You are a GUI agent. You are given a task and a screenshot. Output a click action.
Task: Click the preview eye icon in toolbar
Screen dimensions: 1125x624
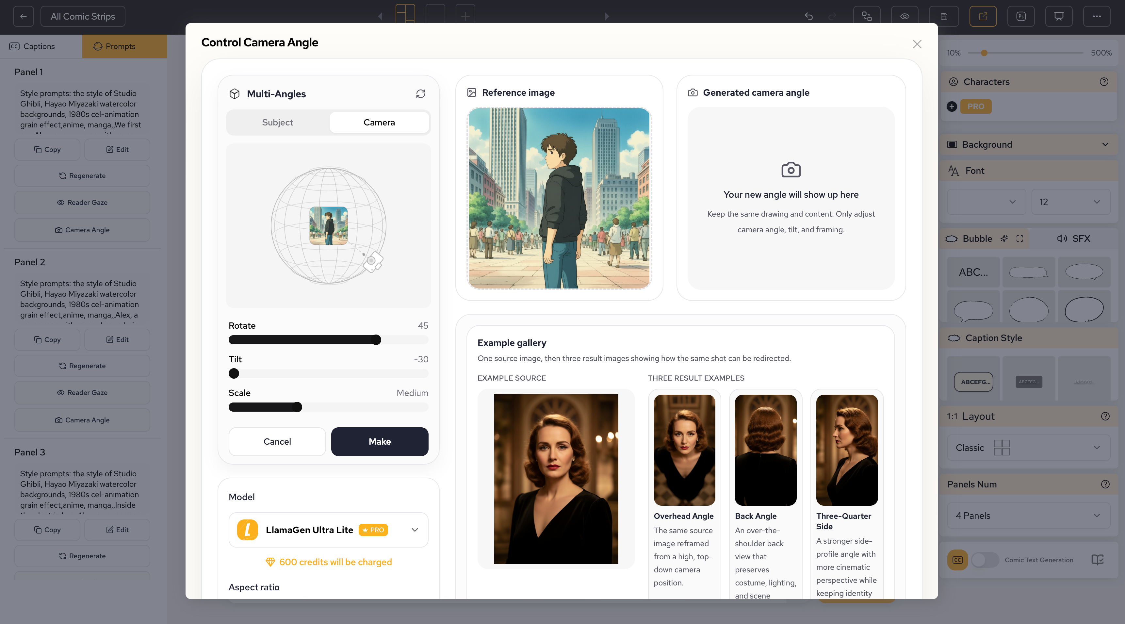(x=905, y=16)
